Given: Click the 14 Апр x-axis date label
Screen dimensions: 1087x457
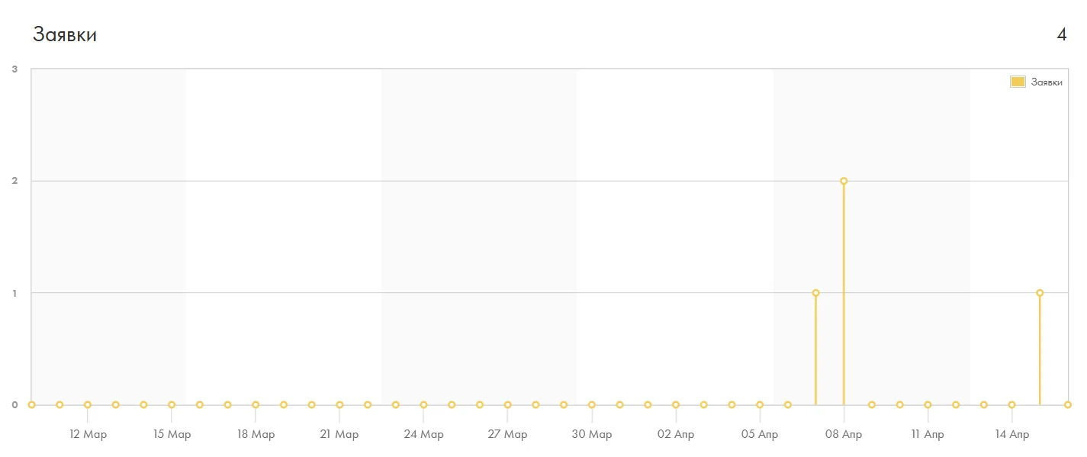Looking at the screenshot, I should (1011, 435).
